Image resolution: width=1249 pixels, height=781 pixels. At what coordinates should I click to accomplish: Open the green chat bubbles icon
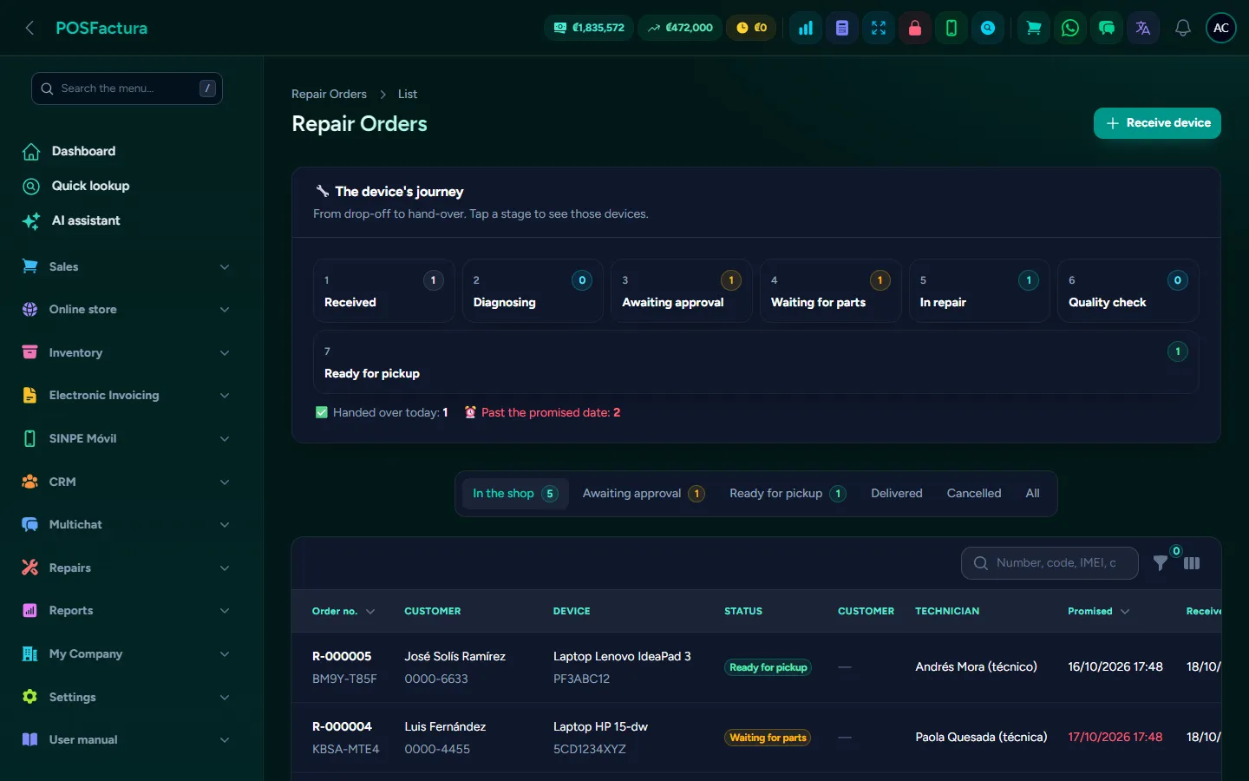tap(1107, 28)
